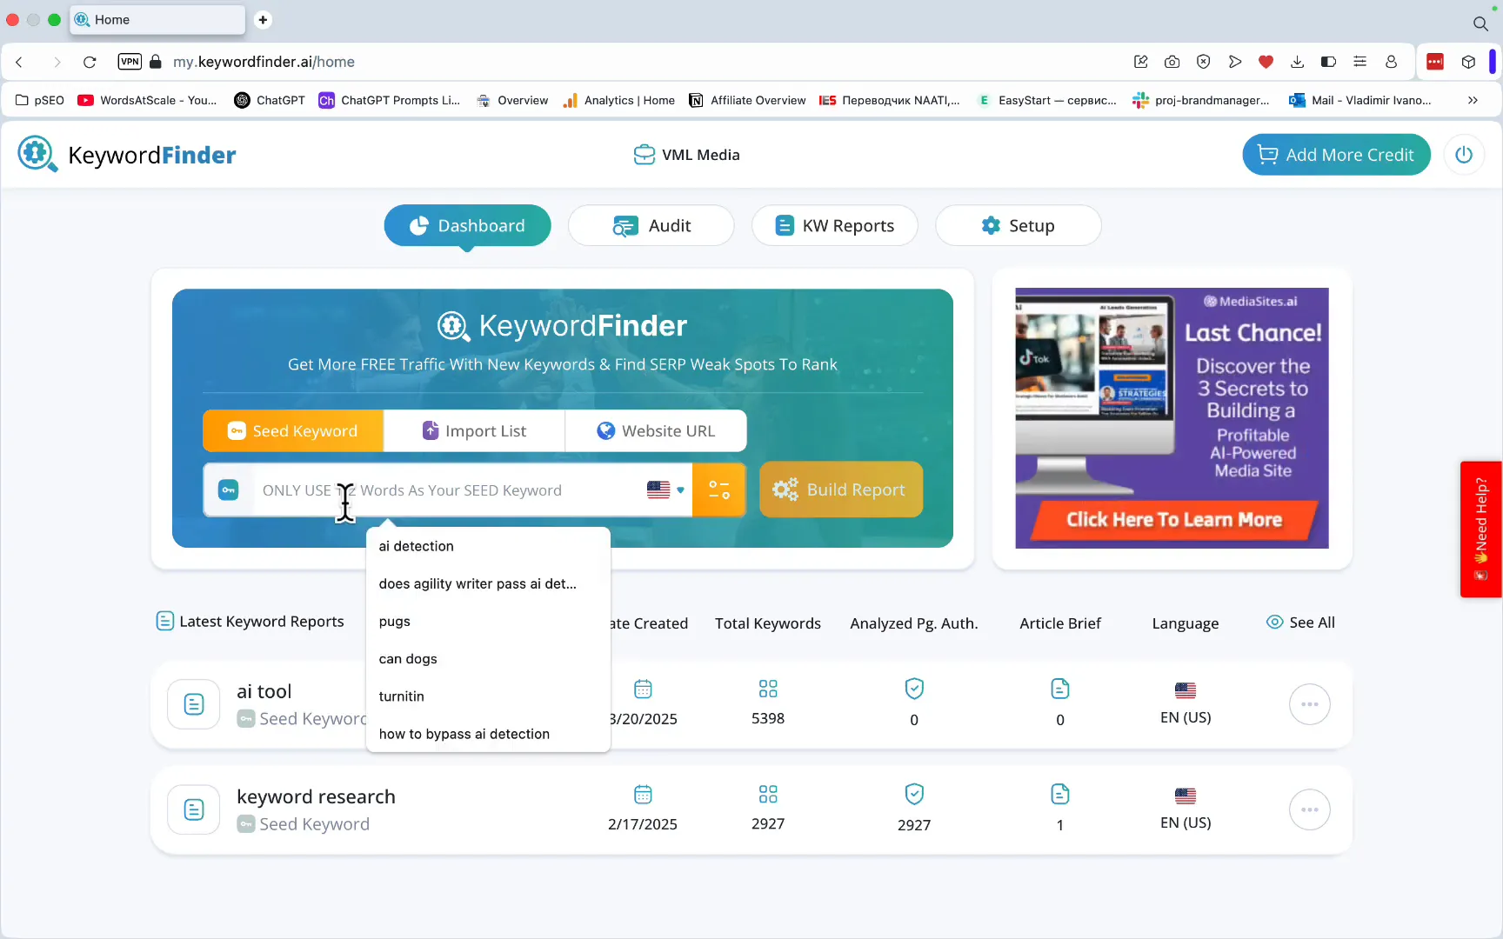The image size is (1503, 939).
Task: Open the pSEO bookmark folder
Action: click(40, 100)
